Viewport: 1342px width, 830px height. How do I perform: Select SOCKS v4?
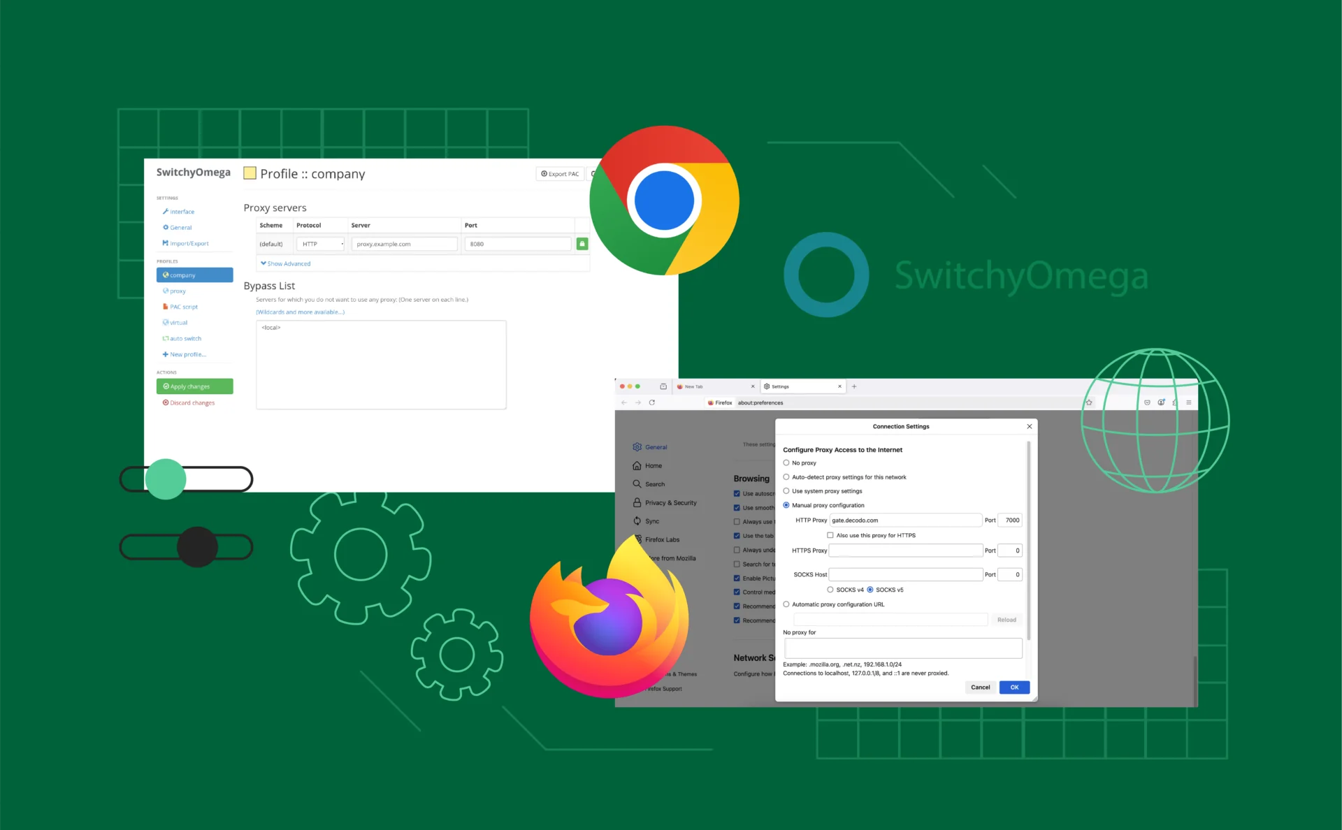tap(830, 590)
